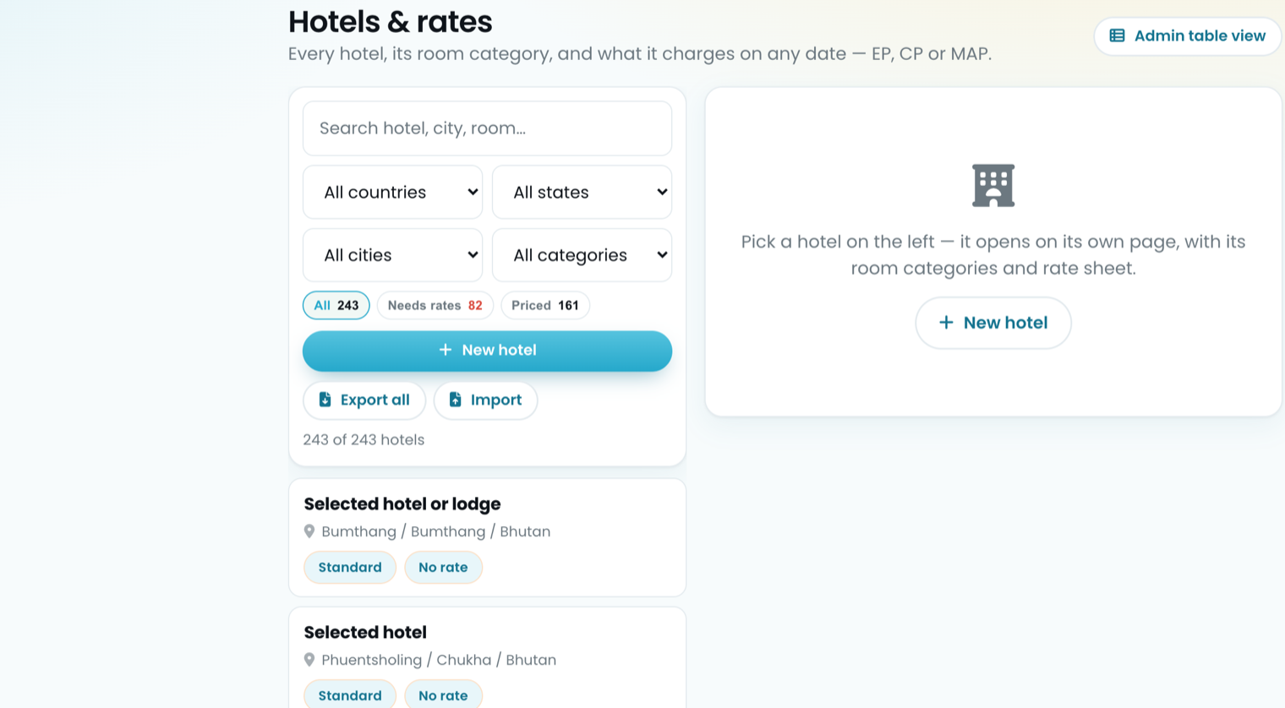Image resolution: width=1285 pixels, height=708 pixels.
Task: Click the plus icon on the outlined New hotel button
Action: (946, 323)
